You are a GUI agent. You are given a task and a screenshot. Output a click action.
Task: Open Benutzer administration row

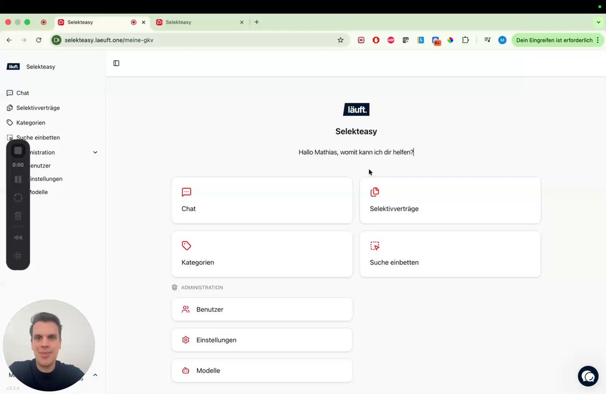click(262, 309)
